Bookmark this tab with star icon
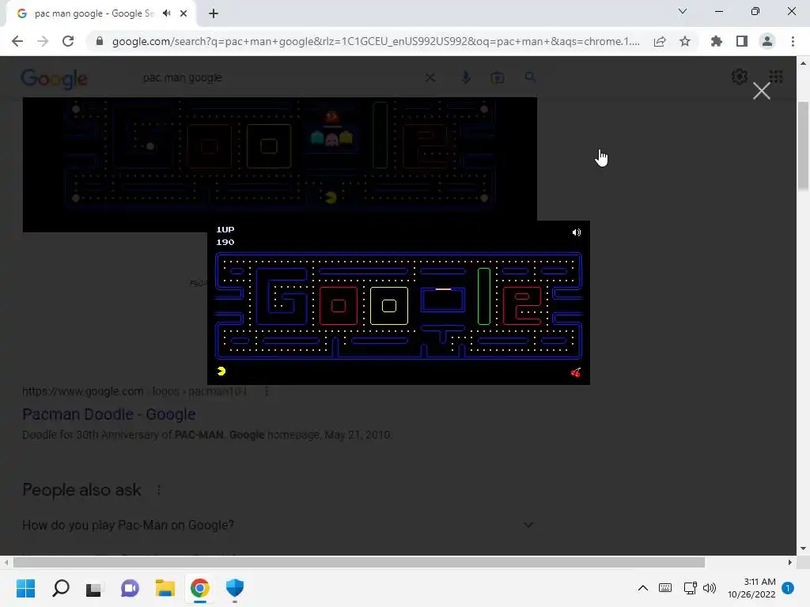Viewport: 810px width, 607px height. 685,41
